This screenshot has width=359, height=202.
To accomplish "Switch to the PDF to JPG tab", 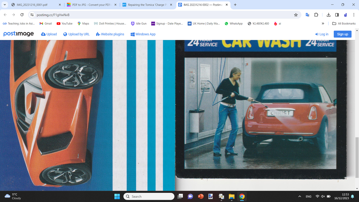I will [92, 5].
